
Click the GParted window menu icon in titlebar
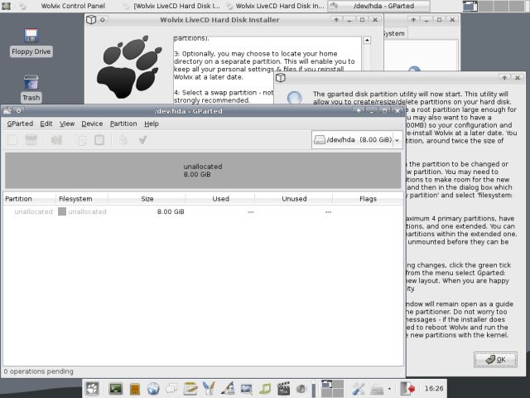7,110
